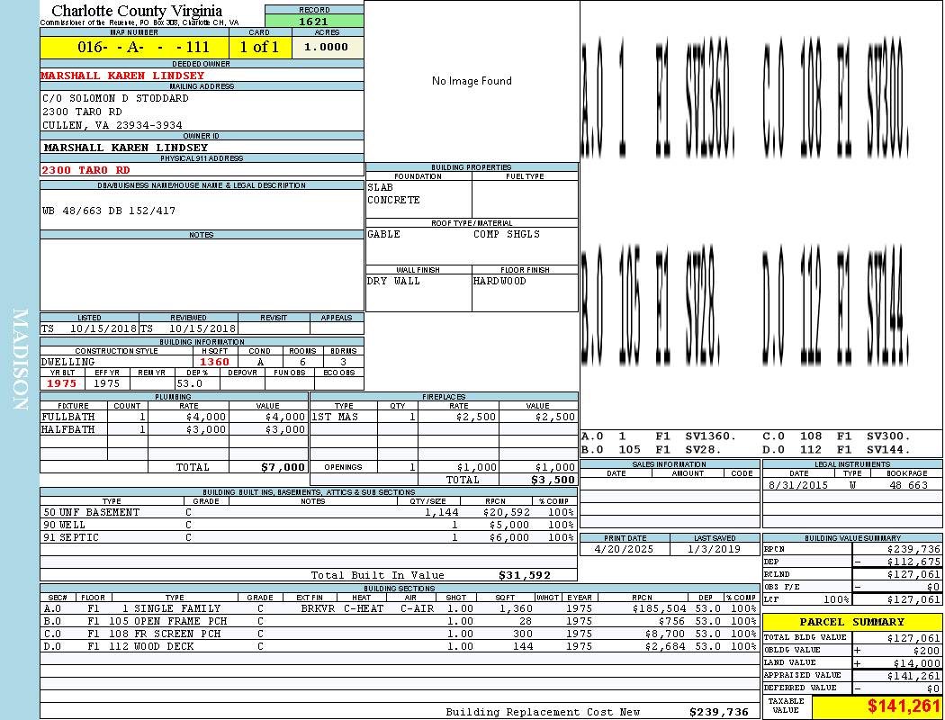Screen dimensions: 945x720
Task: Click the FULLBATH plumbing row
Action: [x=175, y=417]
